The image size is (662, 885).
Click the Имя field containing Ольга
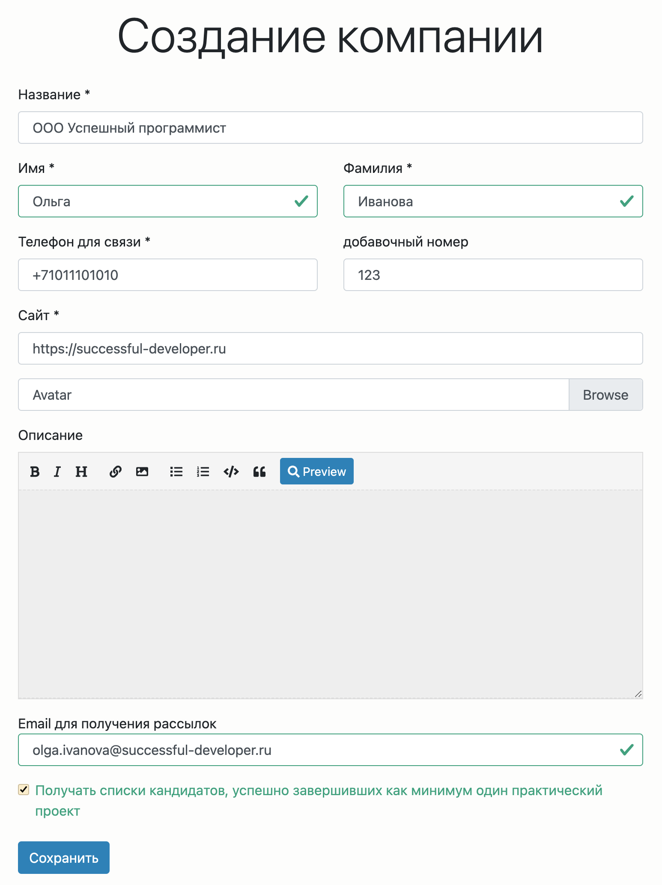coord(168,201)
